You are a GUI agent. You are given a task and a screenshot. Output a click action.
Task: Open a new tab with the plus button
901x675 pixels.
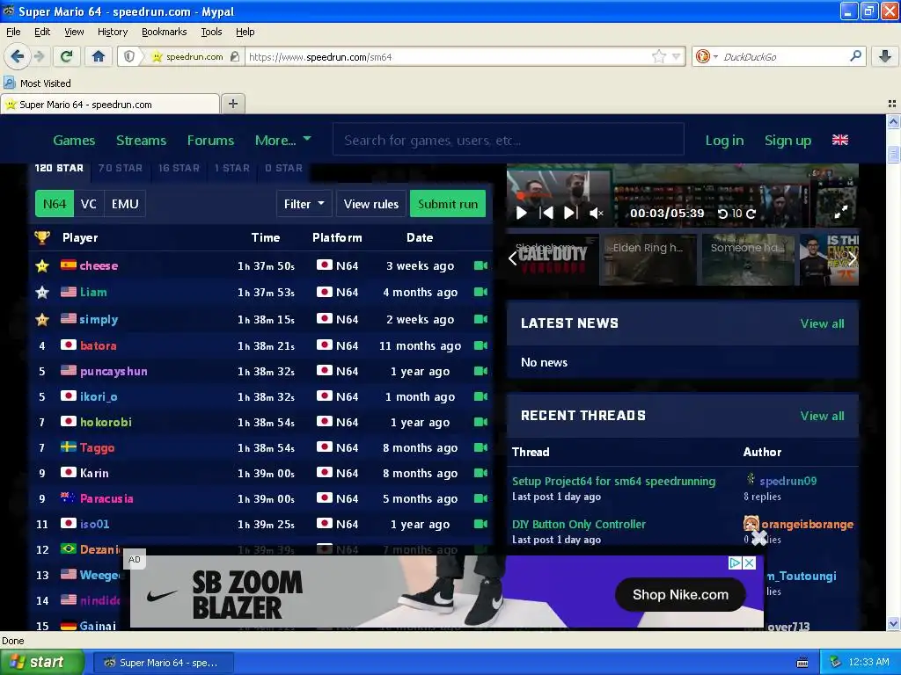click(232, 104)
